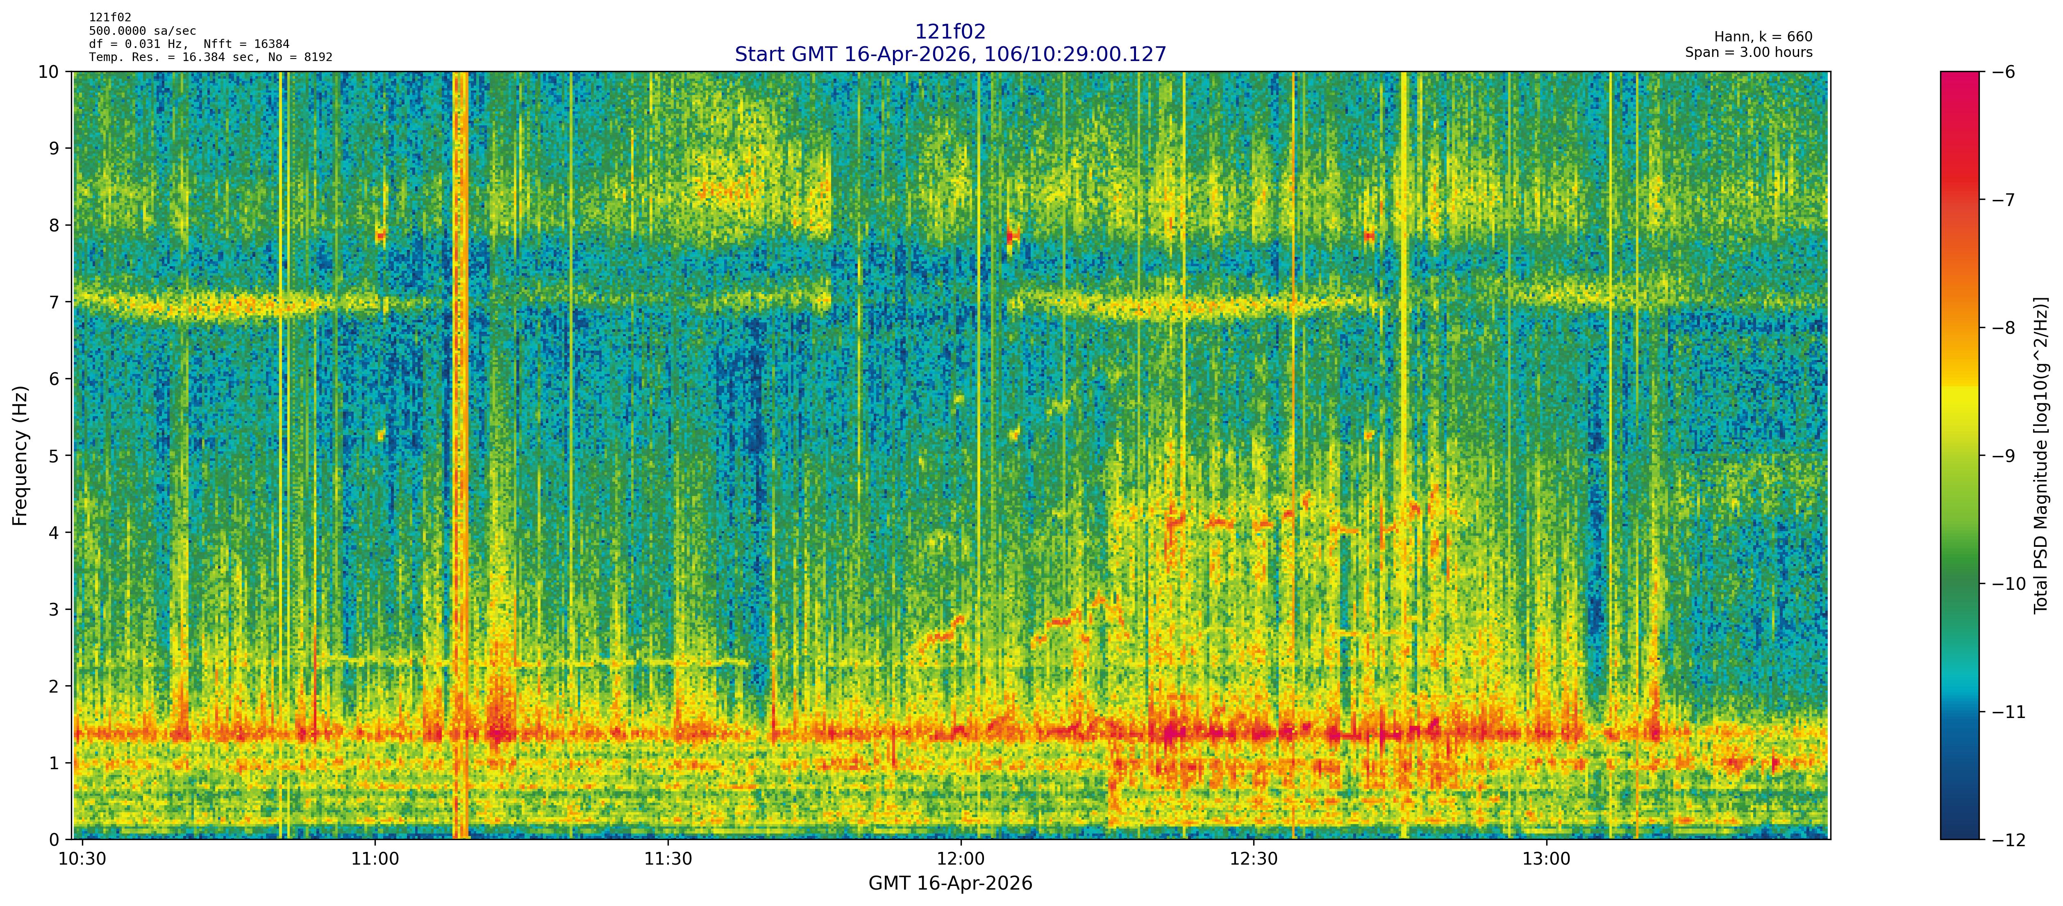Click the 500.0000 sa/sec sample rate text
Image resolution: width=2063 pixels, height=906 pixels.
(142, 30)
